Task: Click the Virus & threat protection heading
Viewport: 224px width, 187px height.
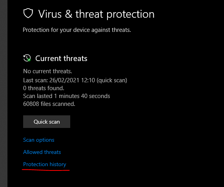Action: pos(96,14)
